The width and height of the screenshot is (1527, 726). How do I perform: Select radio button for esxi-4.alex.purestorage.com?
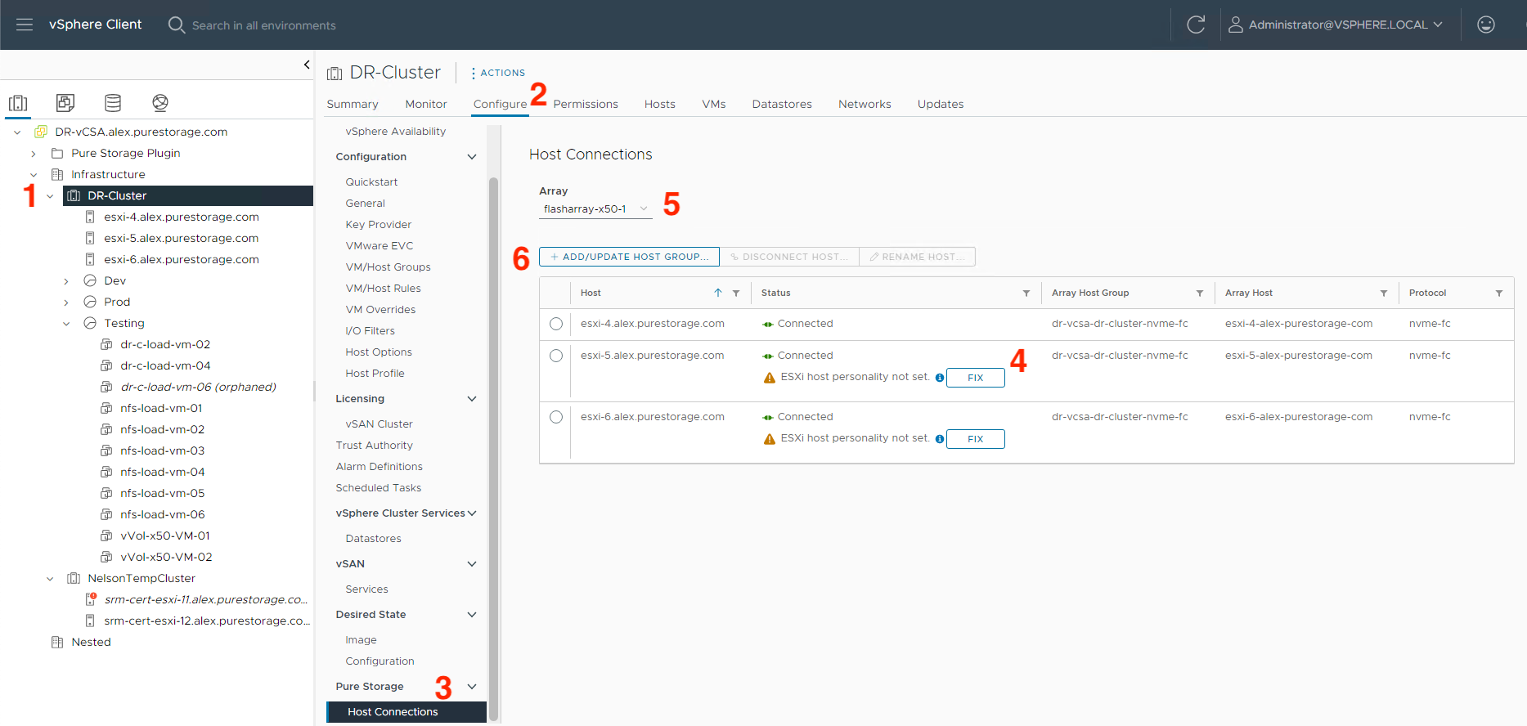(556, 324)
